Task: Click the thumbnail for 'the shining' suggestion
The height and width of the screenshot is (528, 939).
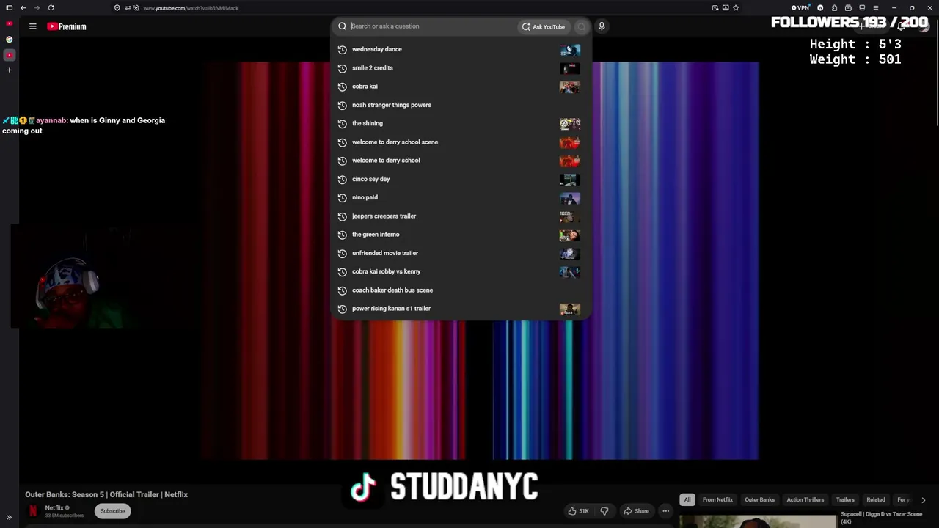Action: (x=570, y=124)
